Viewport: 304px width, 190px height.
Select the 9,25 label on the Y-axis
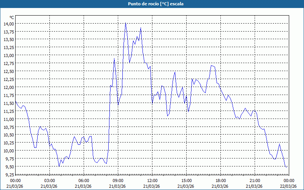pos(9,174)
